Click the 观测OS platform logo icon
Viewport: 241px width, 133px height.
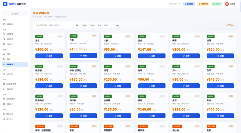5,4
